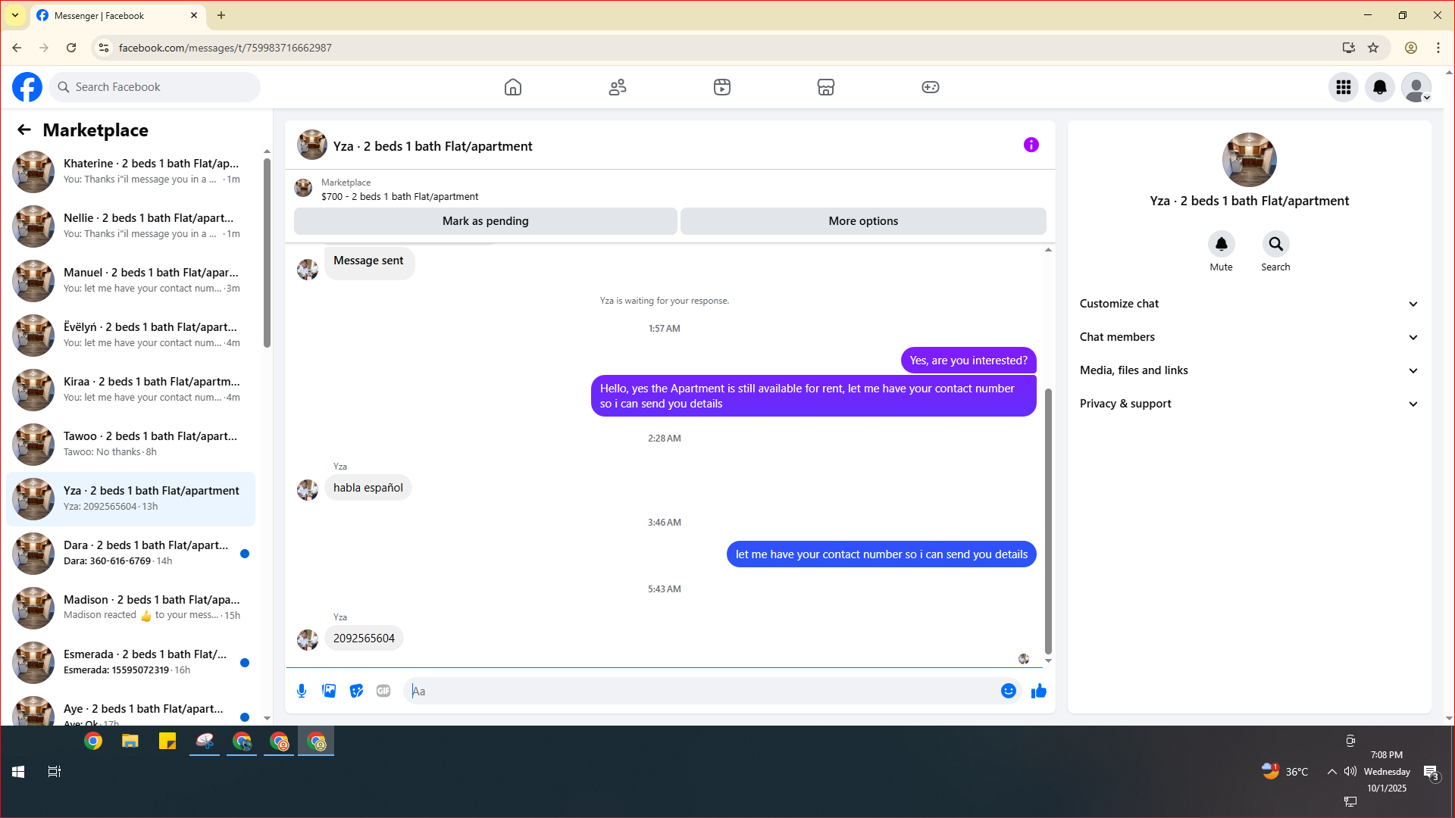Image resolution: width=1455 pixels, height=818 pixels.
Task: Open the Video/Reels icon in top navigation
Action: click(722, 87)
